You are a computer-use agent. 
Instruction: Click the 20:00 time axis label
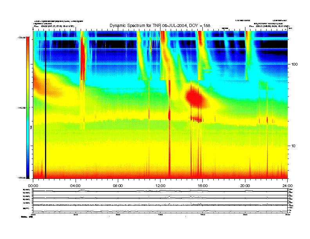pos(245,186)
